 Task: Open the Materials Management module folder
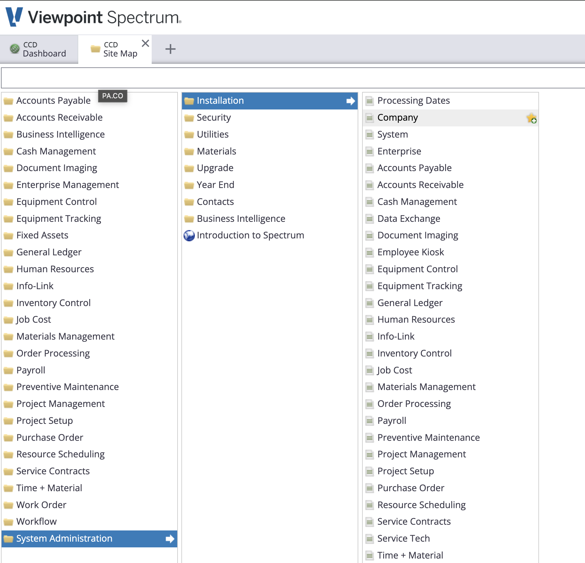coord(89,337)
